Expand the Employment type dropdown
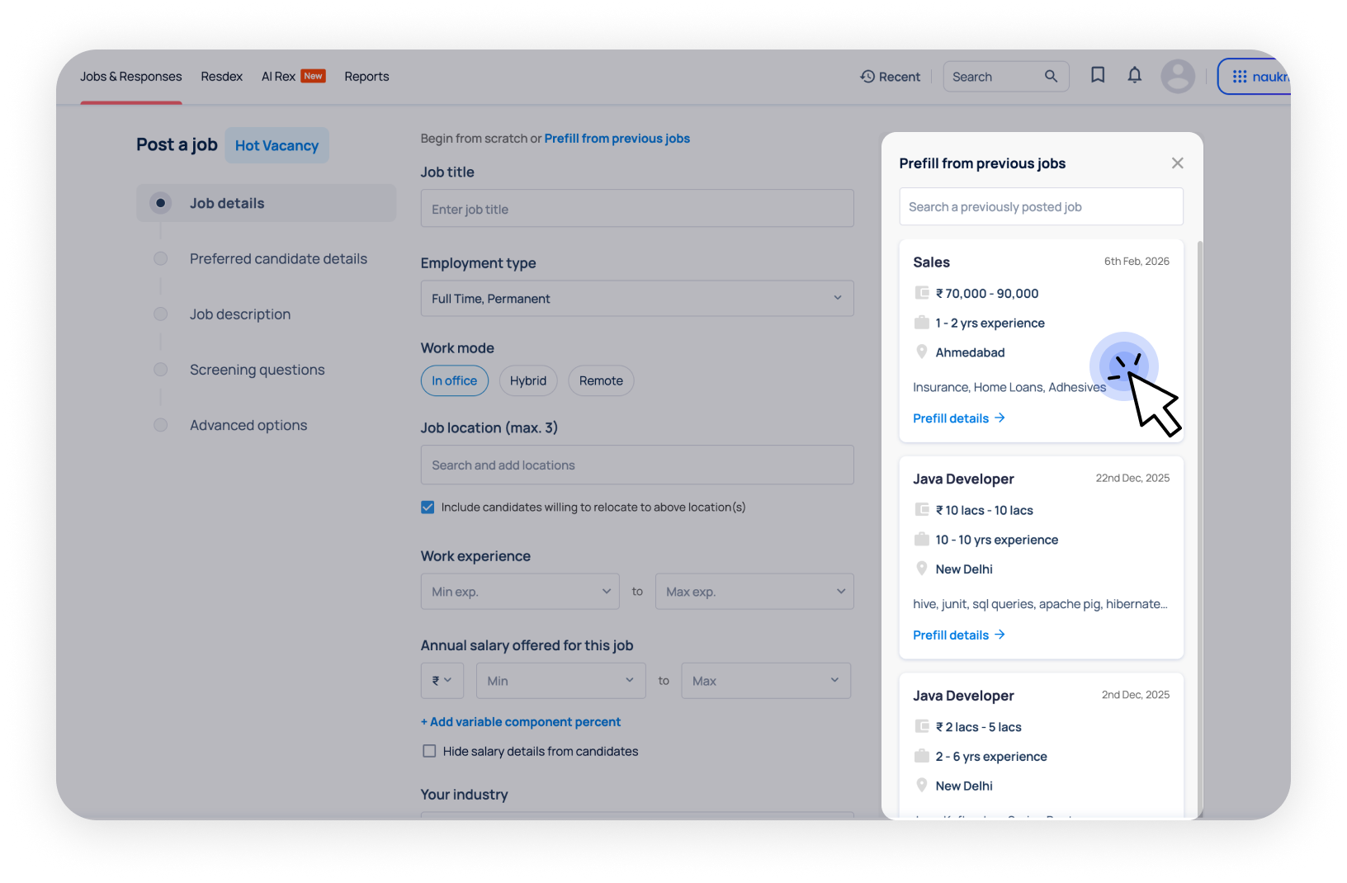 tap(837, 298)
